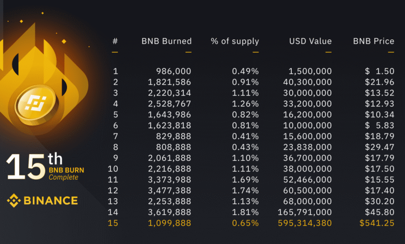Click the $ 1.50 BNB price

380,71
